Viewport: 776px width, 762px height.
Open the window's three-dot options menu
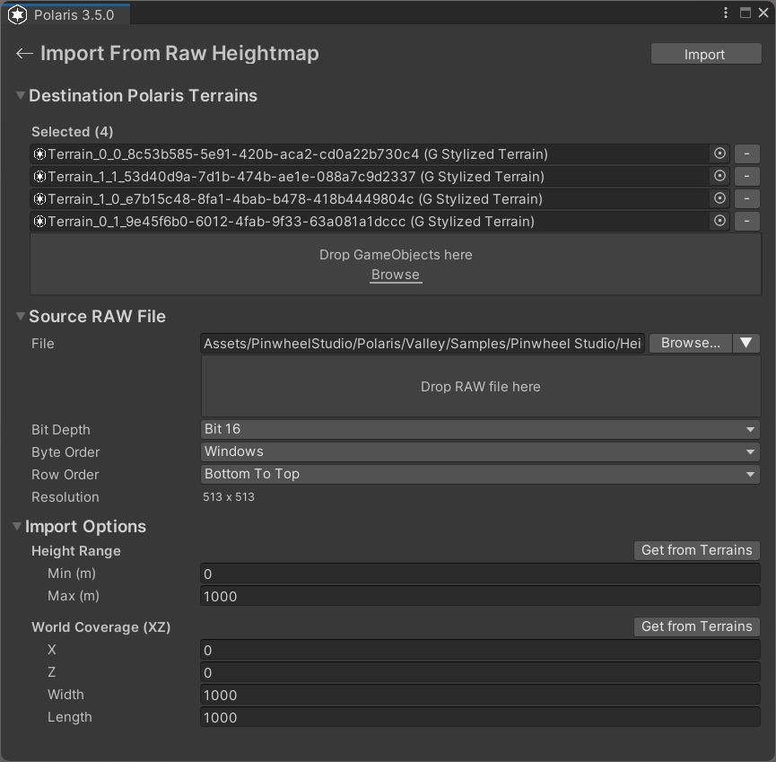(x=726, y=13)
